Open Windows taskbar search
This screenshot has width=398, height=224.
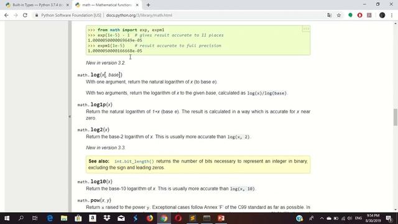(x=21, y=218)
